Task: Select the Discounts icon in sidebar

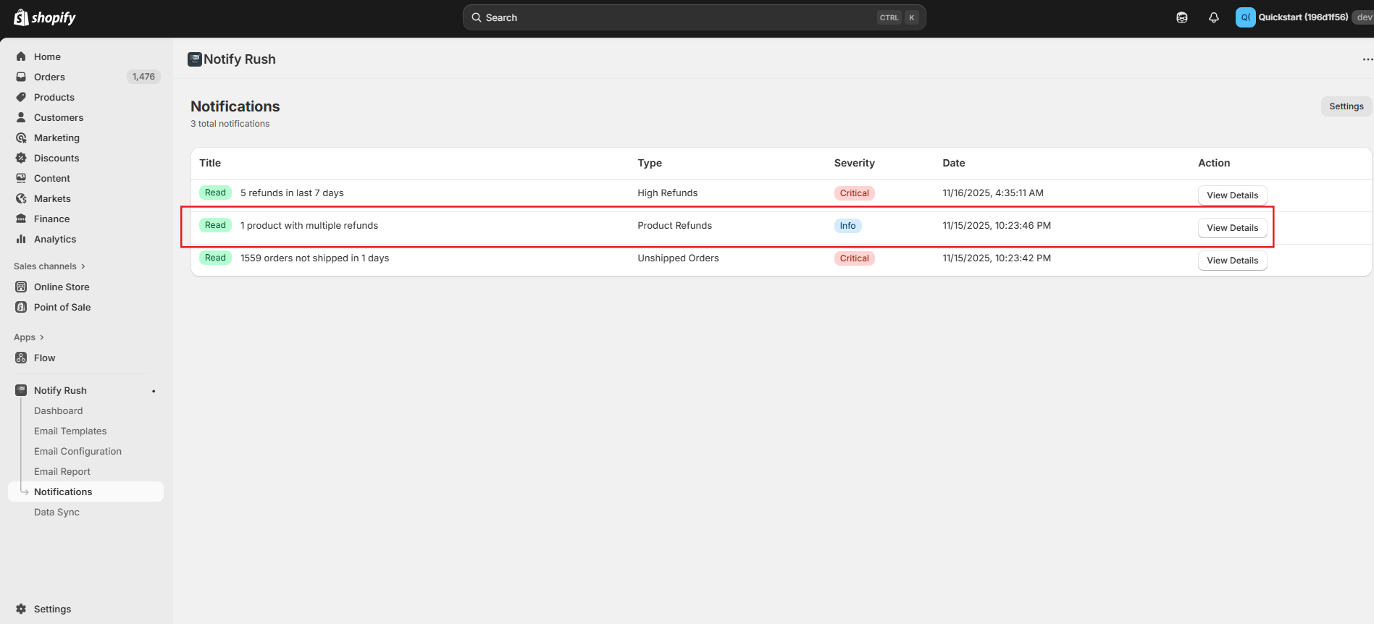Action: (x=21, y=158)
